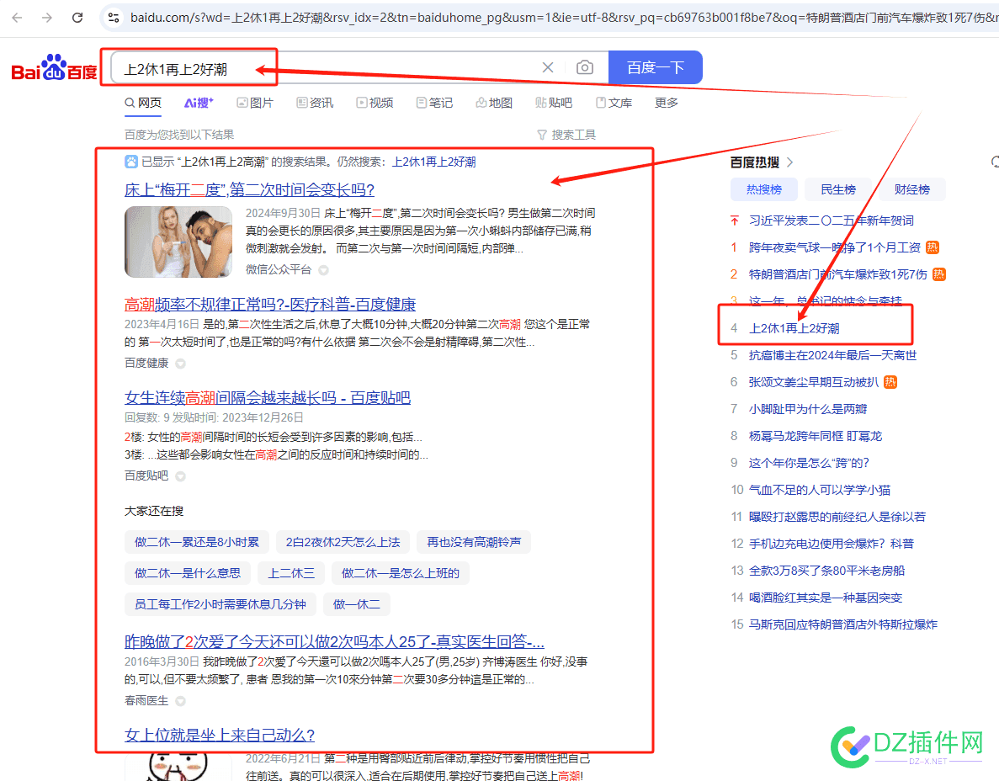Open the 资讯 tab
The width and height of the screenshot is (999, 781).
click(315, 103)
